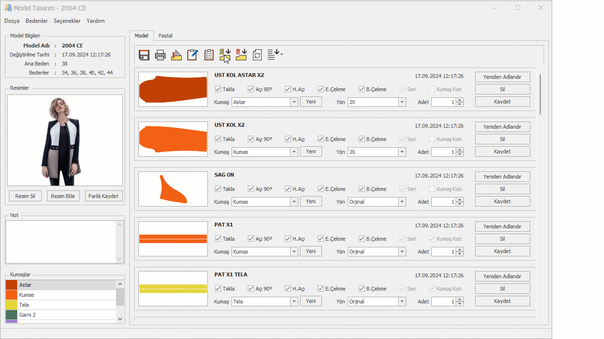Click inside the Not text area

pos(61,242)
